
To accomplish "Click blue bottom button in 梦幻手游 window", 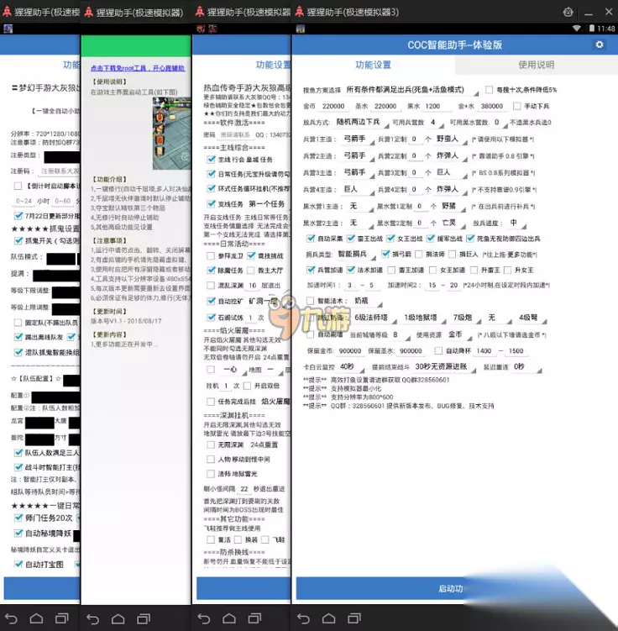I will point(42,589).
